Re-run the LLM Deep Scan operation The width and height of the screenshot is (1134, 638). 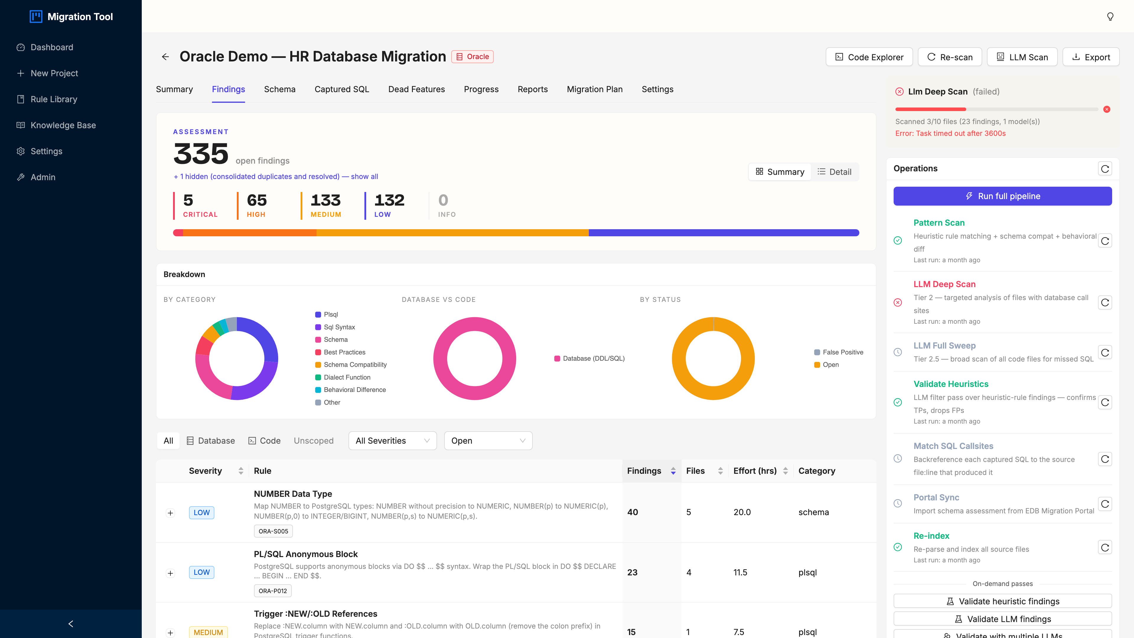[1105, 302]
